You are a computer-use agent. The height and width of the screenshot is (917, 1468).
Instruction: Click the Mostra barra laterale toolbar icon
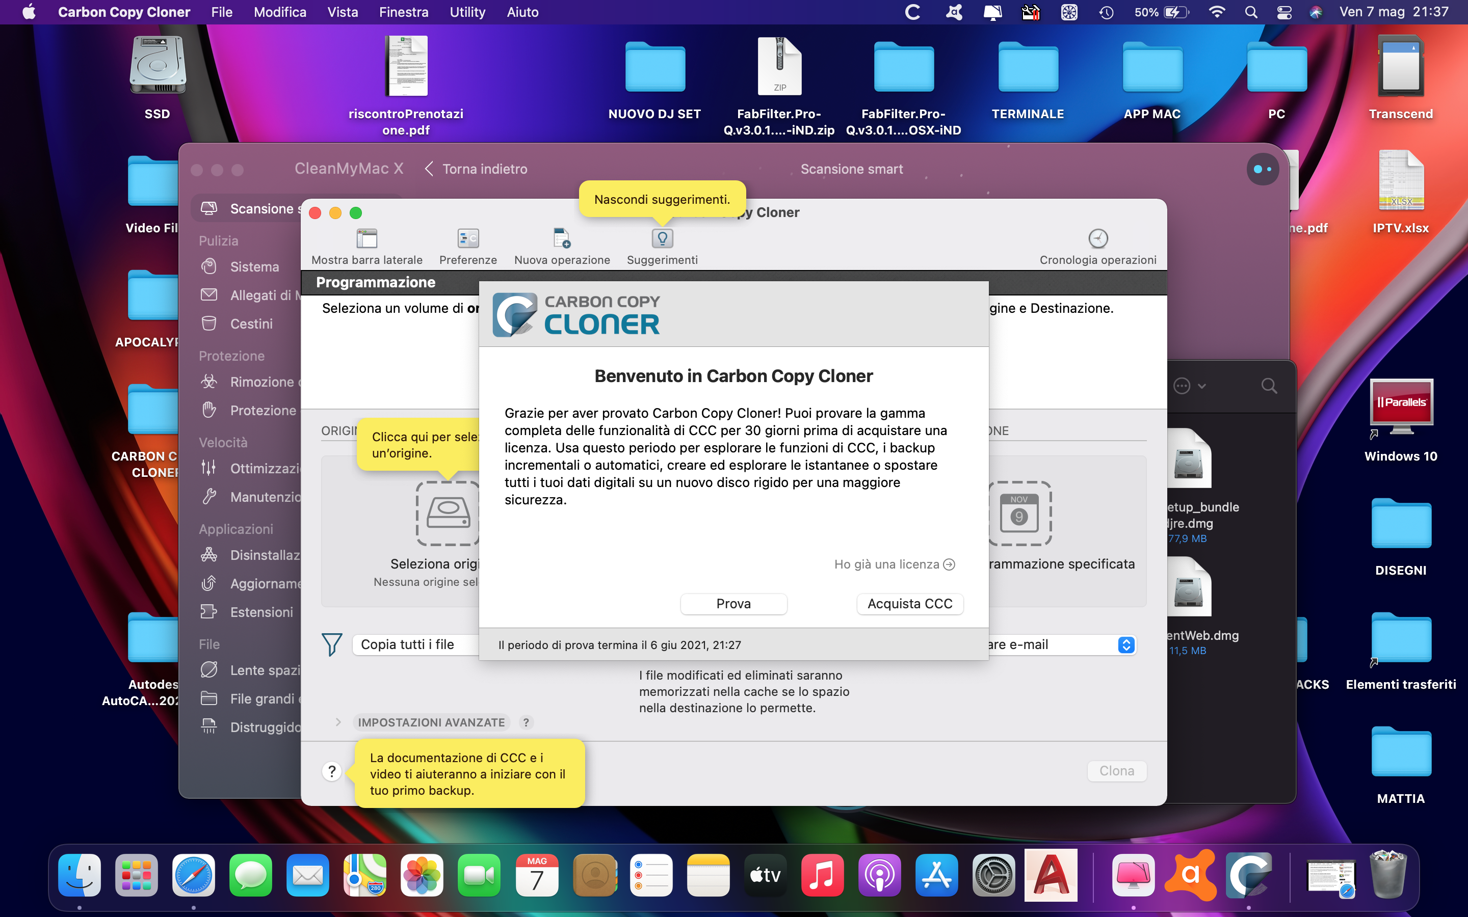tap(366, 238)
